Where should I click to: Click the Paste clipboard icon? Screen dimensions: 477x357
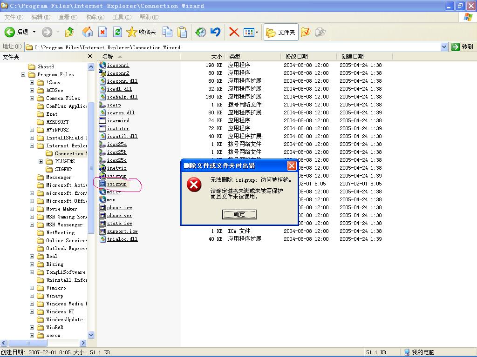click(182, 32)
